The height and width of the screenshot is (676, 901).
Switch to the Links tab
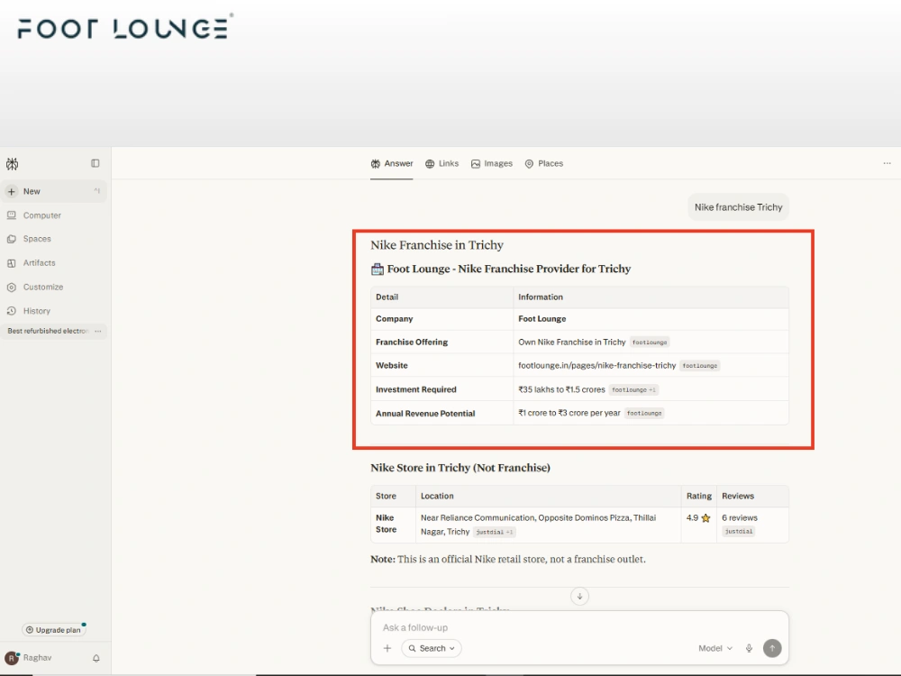tap(441, 164)
